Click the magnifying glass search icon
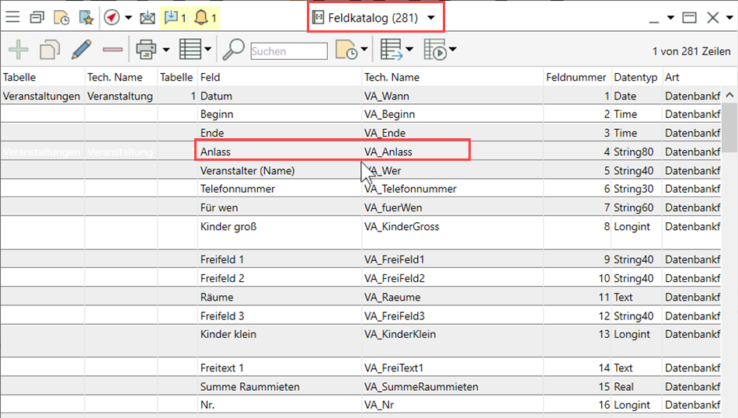The width and height of the screenshot is (738, 418). 233,51
